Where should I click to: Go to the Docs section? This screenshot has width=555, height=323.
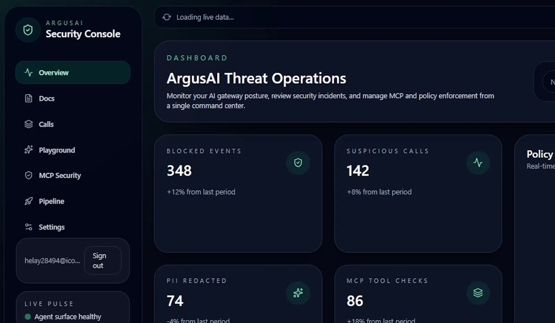tap(73, 98)
